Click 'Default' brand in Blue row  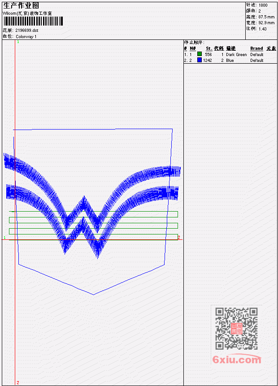(x=256, y=61)
